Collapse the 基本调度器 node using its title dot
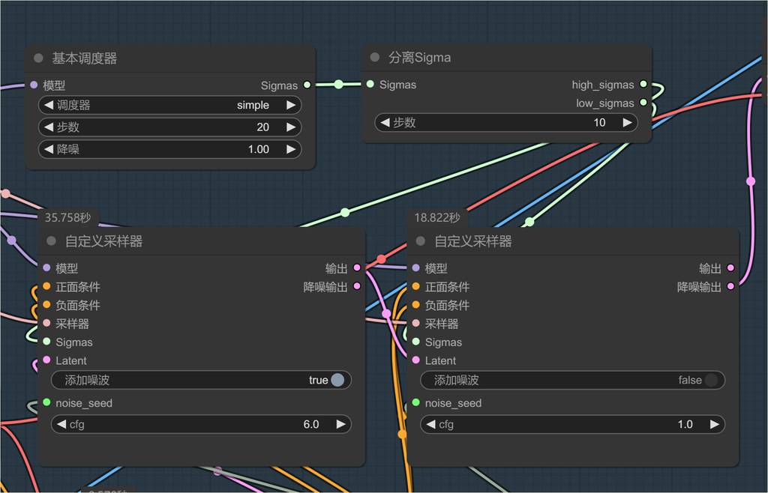Viewport: 768px width, 493px height. [x=38, y=58]
